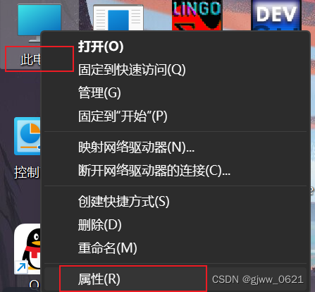Click the 此电 label under the monitor icon
Image resolution: width=315 pixels, height=292 pixels.
[x=30, y=59]
